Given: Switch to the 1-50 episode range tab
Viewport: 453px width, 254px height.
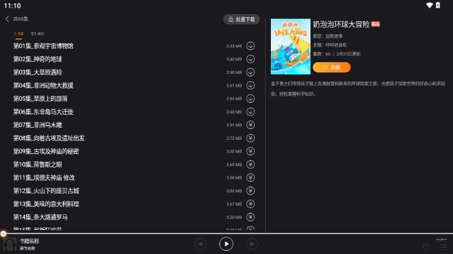Looking at the screenshot, I should tap(19, 34).
